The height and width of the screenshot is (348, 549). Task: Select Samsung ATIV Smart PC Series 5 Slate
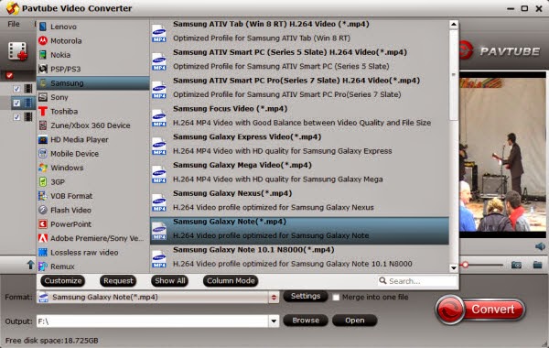(299, 60)
